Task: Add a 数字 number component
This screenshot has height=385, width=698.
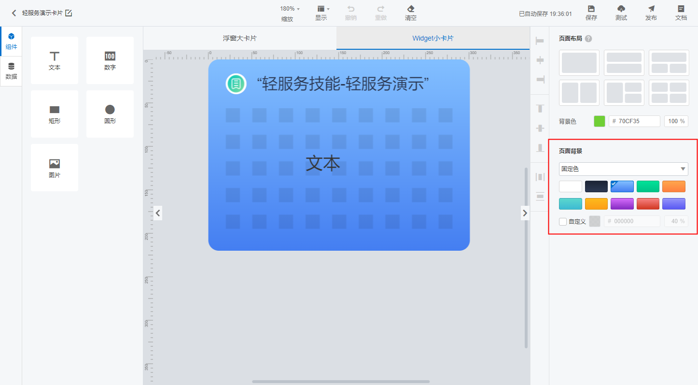Action: [110, 60]
